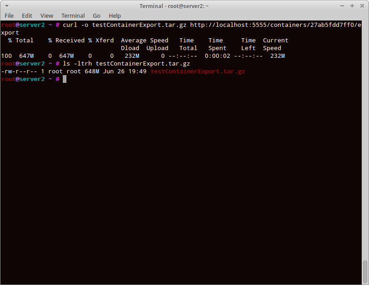
Task: Open the View menu
Action: click(x=46, y=15)
